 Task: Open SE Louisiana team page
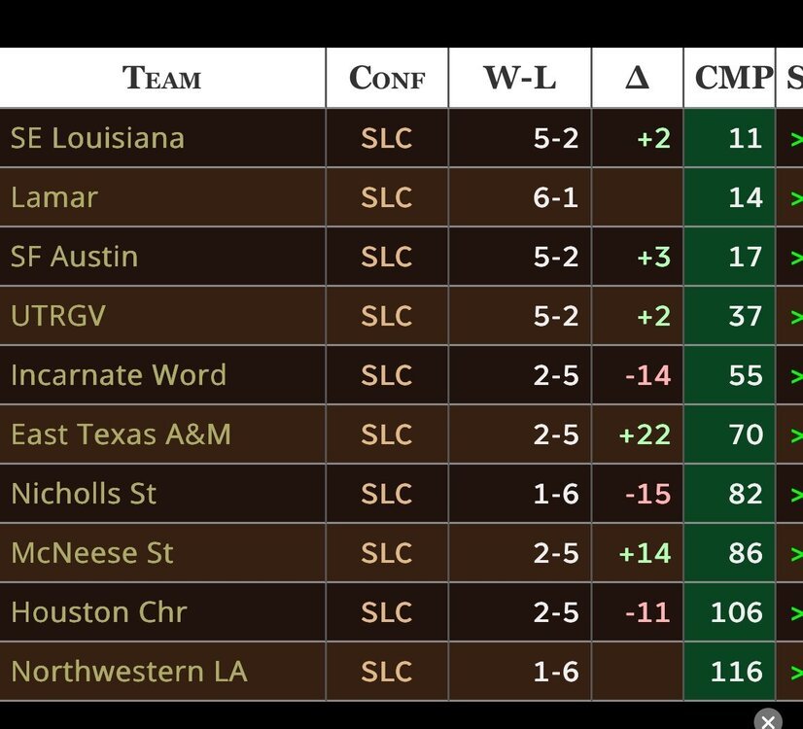pos(97,138)
